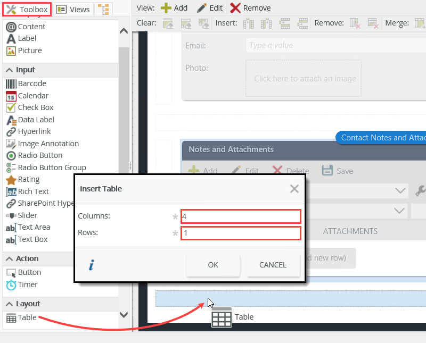Click OK in the Insert Table dialog
This screenshot has height=343, width=426.
click(212, 264)
